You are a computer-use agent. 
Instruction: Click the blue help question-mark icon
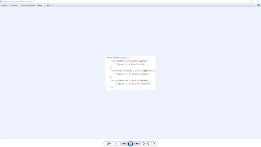click(259, 5)
